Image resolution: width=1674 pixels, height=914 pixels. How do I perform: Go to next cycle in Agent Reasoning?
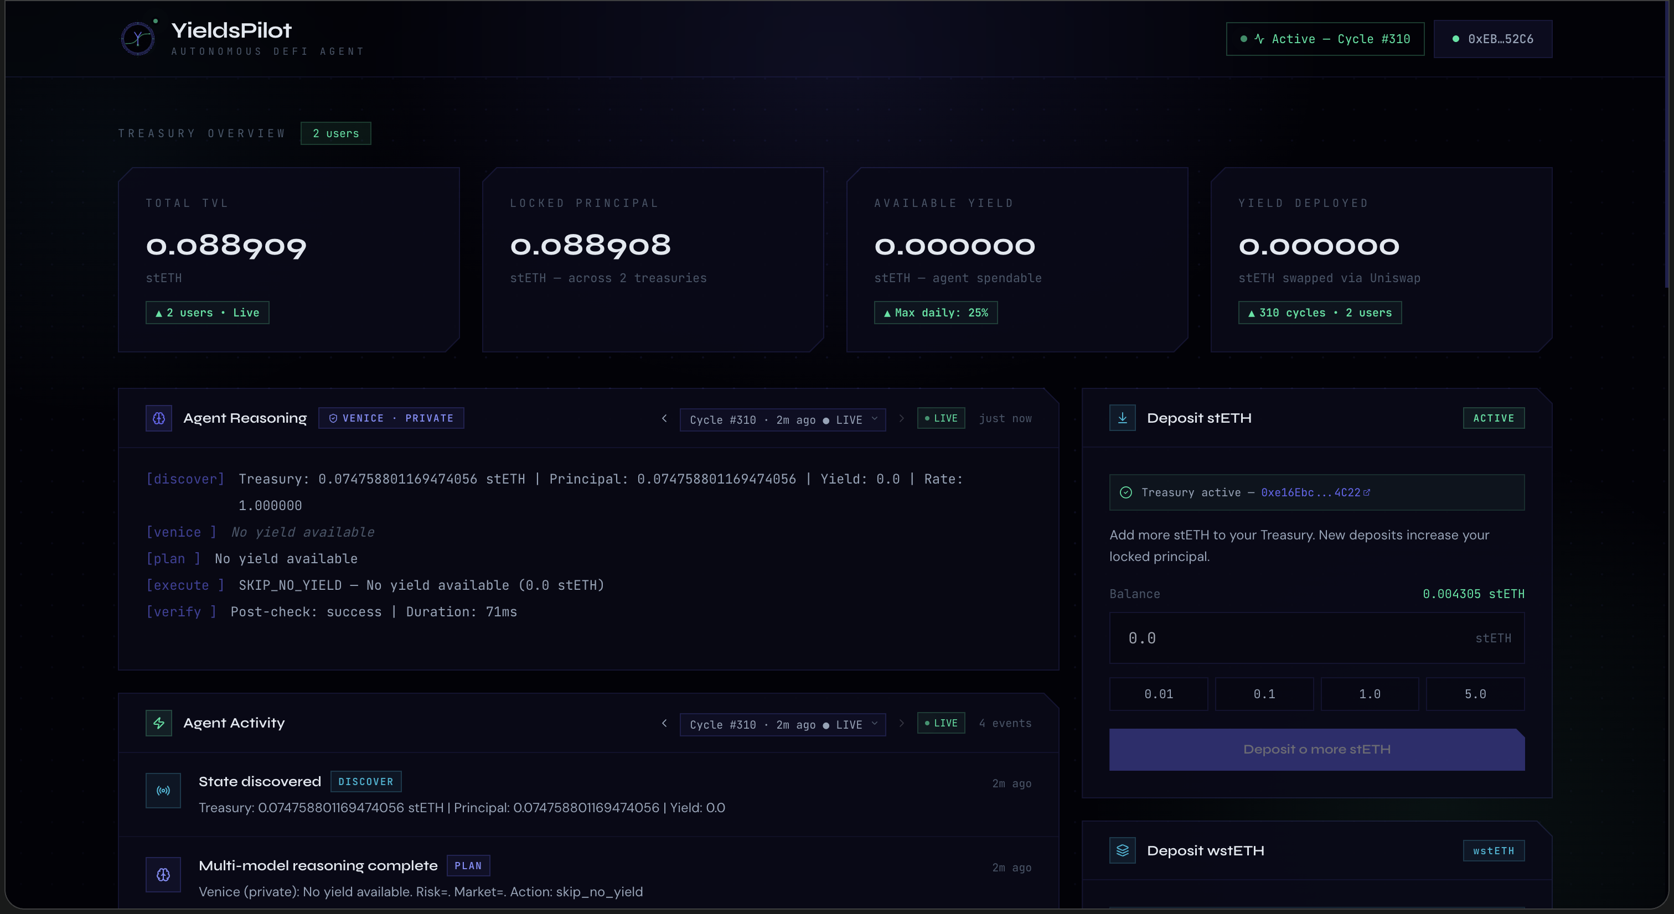[901, 418]
